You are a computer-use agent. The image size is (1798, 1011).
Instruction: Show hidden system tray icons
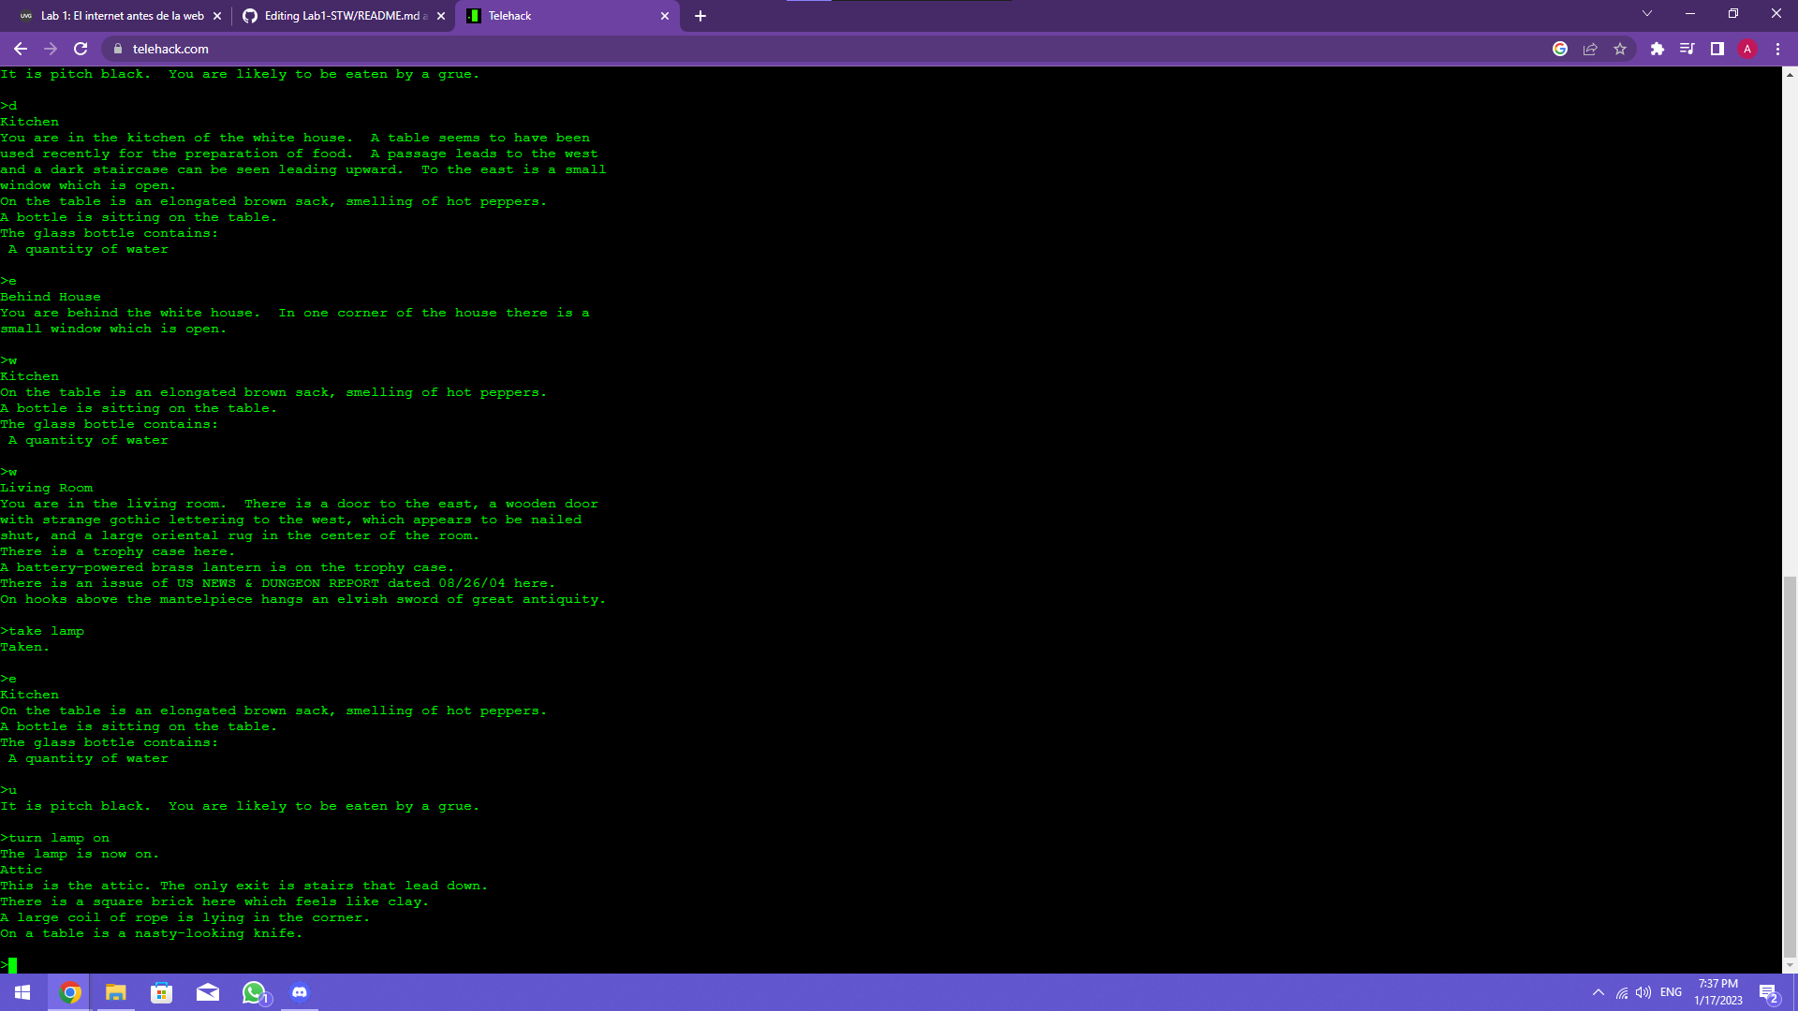click(1599, 992)
